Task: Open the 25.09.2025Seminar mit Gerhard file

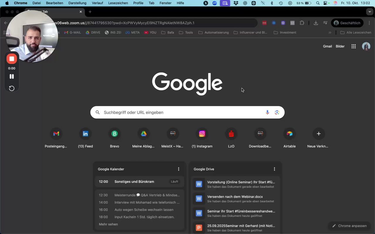Action: tap(235, 228)
